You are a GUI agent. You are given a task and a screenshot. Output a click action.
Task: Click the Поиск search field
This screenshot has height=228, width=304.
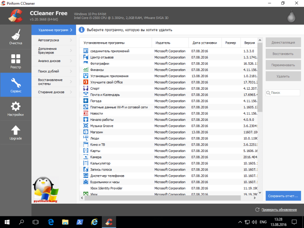click(x=283, y=93)
